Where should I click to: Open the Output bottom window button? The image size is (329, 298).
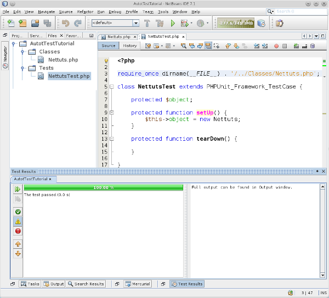[x=54, y=284]
